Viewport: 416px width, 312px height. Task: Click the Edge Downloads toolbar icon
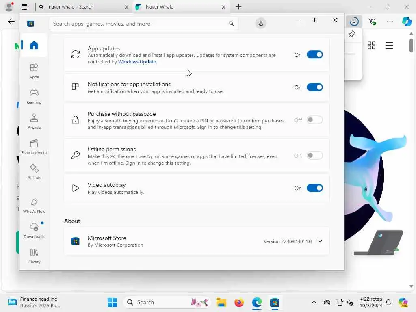click(354, 22)
